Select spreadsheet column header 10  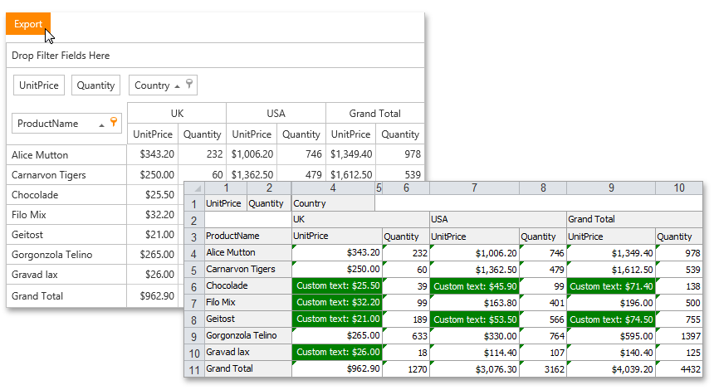pyautogui.click(x=679, y=188)
